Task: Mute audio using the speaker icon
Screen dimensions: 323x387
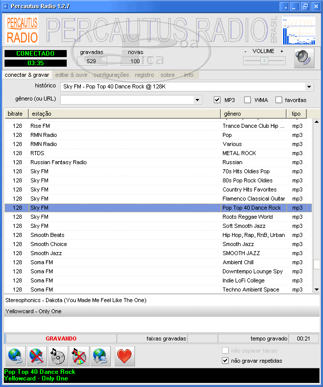Action: [304, 58]
